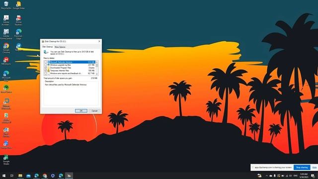The height and width of the screenshot is (179, 318).
Task: Open the Mail app on taskbar
Action: point(28,176)
